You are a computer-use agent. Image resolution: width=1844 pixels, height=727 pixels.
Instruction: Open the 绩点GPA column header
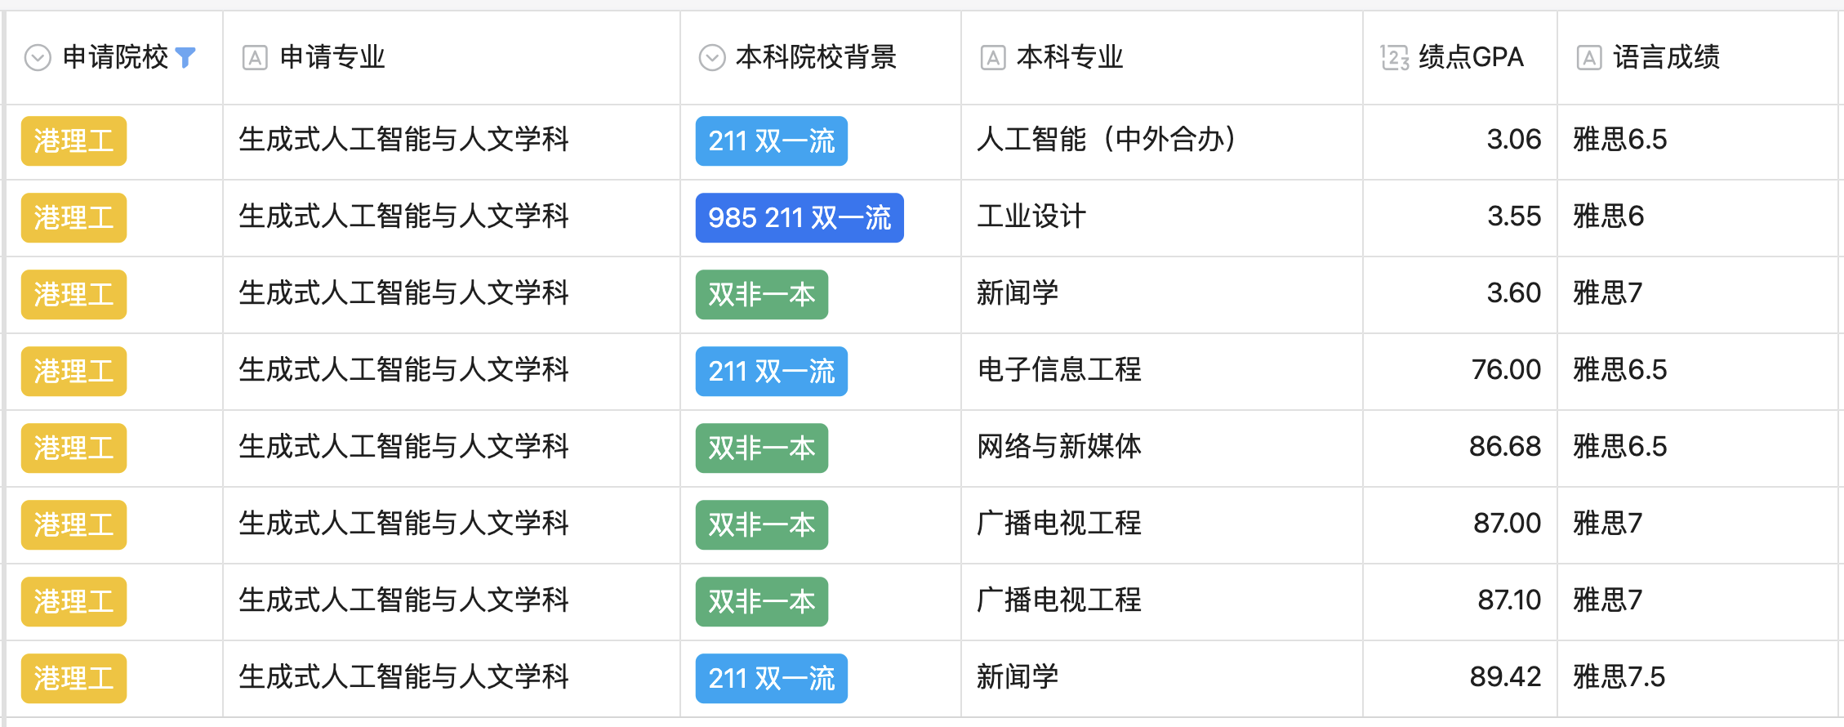(x=1471, y=57)
